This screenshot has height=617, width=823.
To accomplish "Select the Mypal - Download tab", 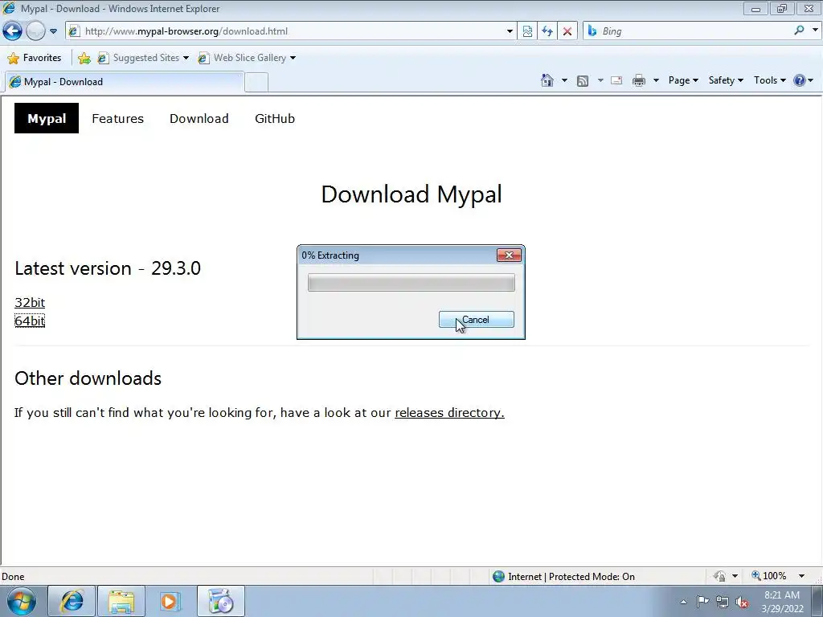I will click(124, 82).
